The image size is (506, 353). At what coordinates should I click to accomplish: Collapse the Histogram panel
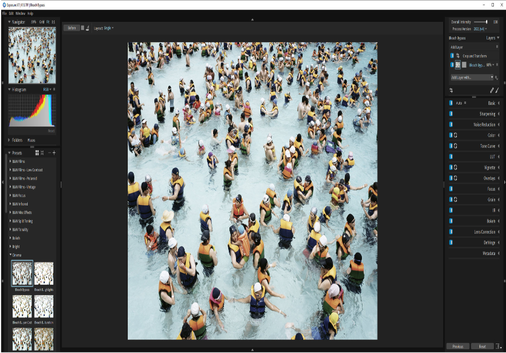(x=9, y=89)
